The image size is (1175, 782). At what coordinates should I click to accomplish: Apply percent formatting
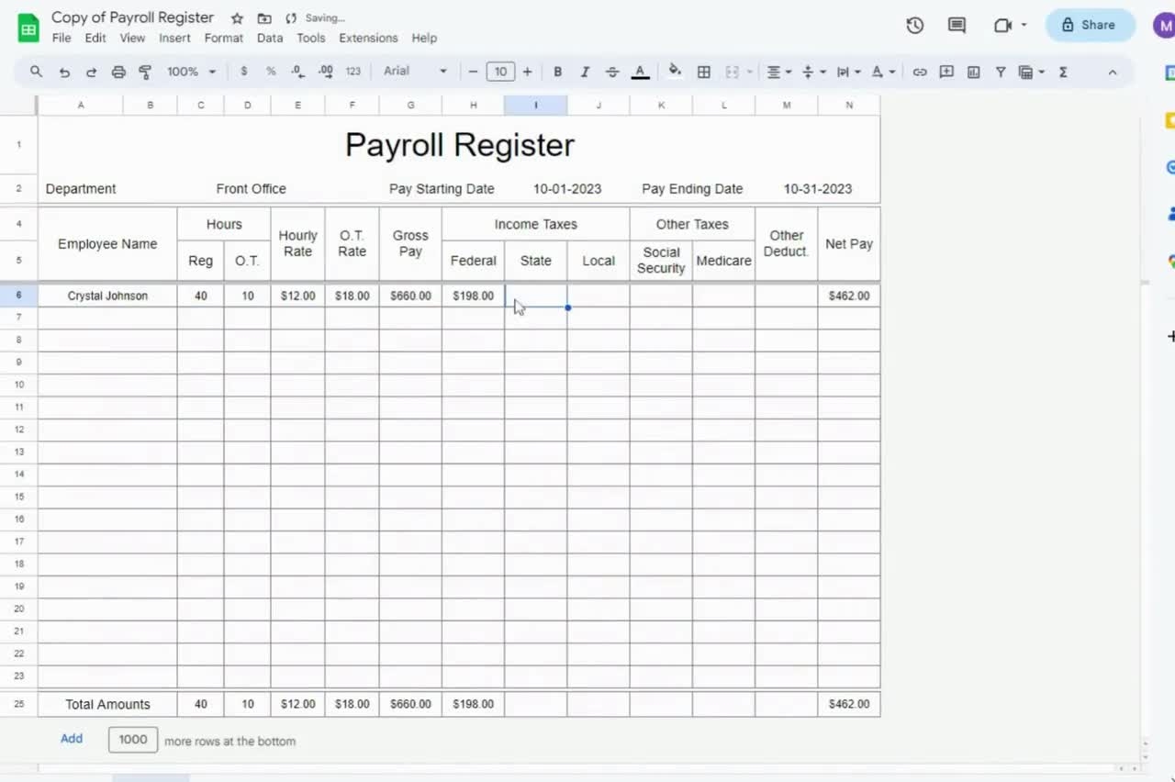pos(270,71)
